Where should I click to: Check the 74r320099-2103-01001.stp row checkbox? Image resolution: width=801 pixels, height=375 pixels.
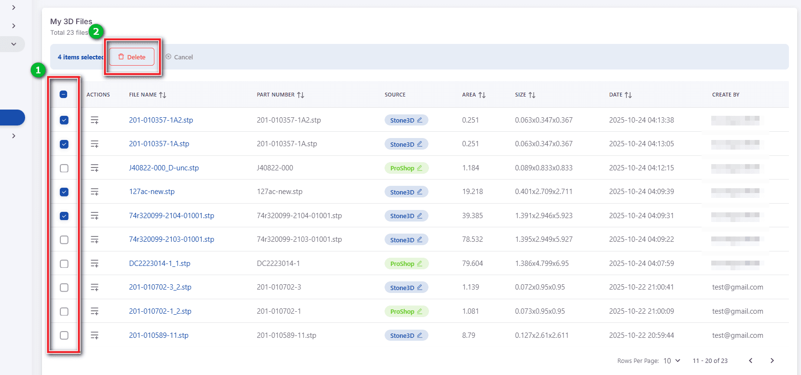[64, 239]
